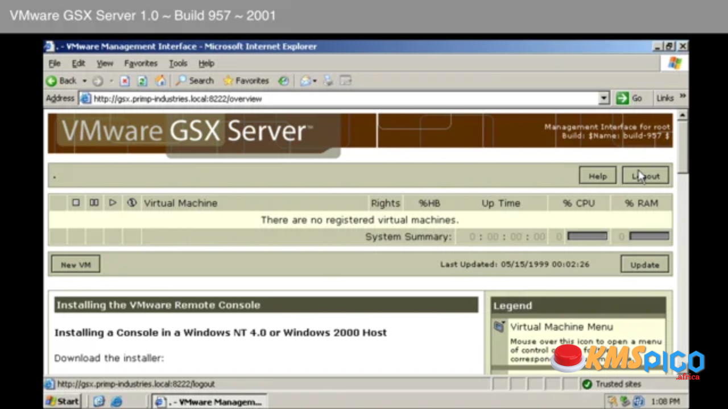Click the second system tray icon
This screenshot has width=728, height=409.
[626, 402]
